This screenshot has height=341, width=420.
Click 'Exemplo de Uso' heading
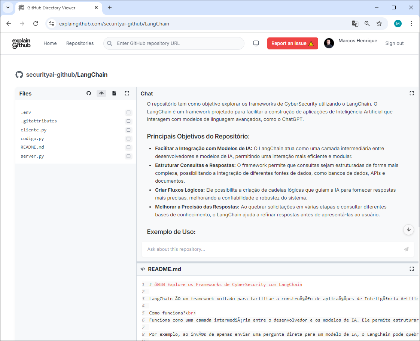(171, 232)
